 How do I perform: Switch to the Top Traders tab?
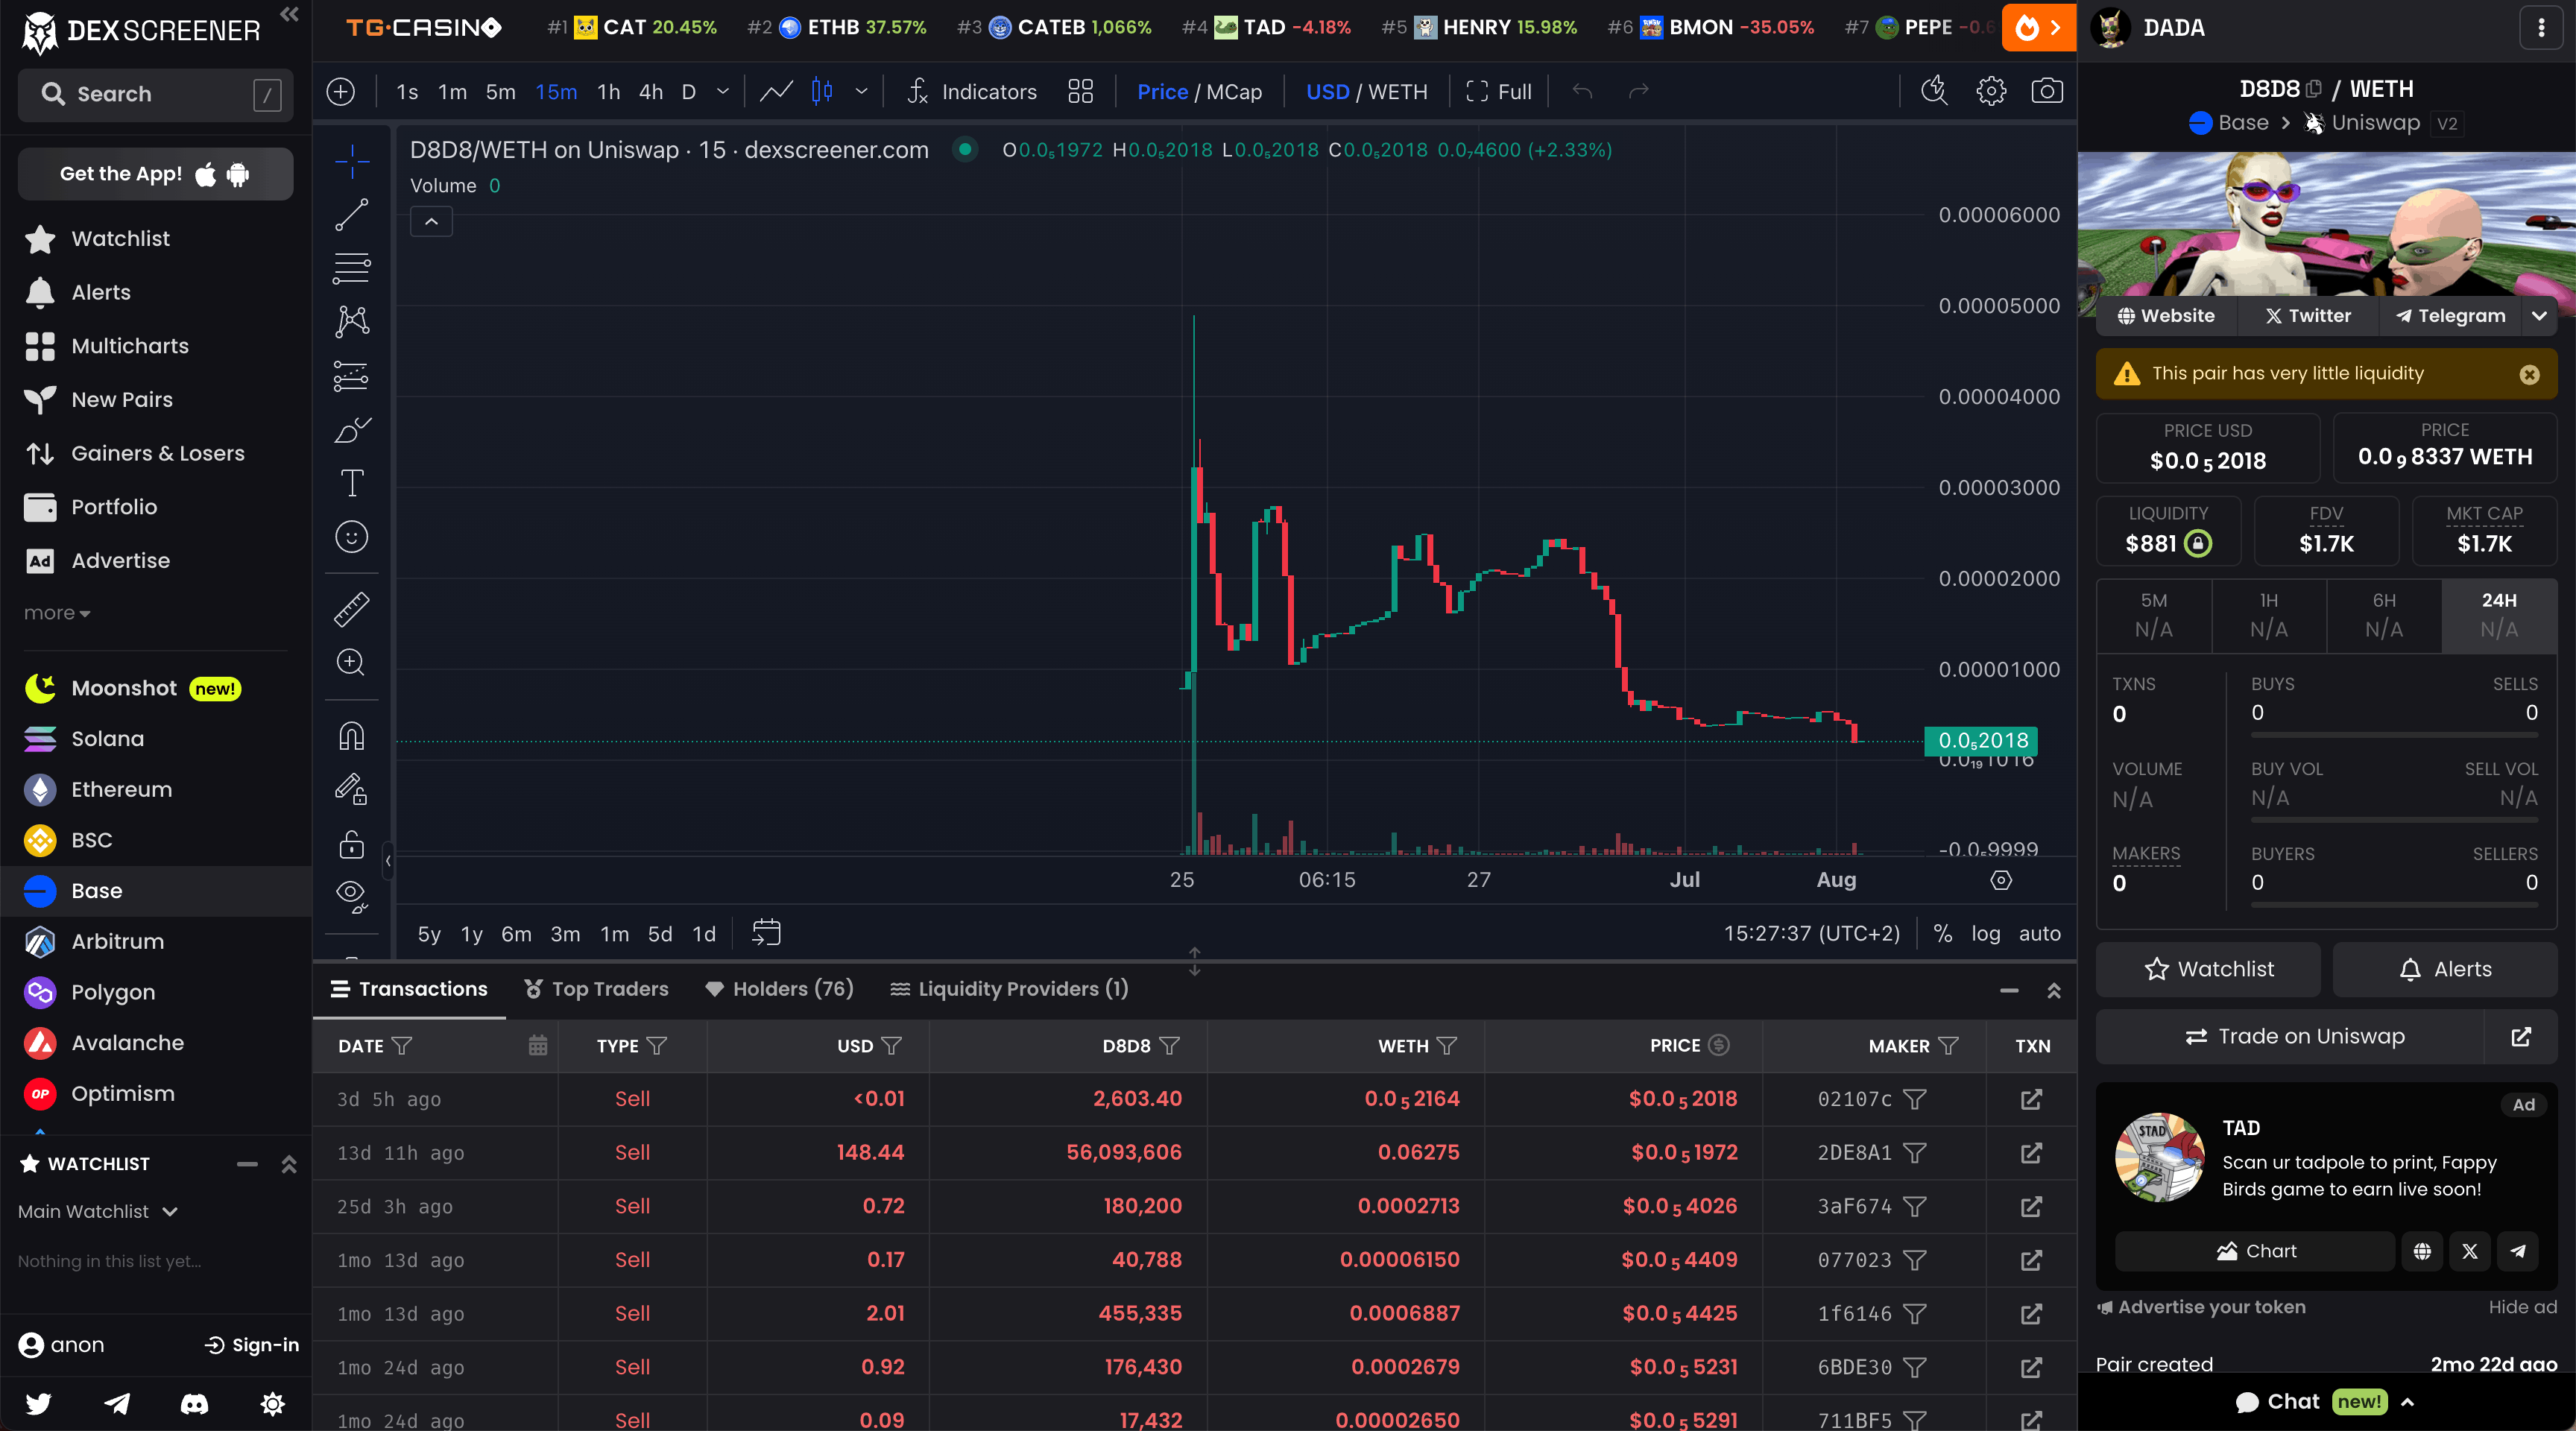click(x=597, y=989)
